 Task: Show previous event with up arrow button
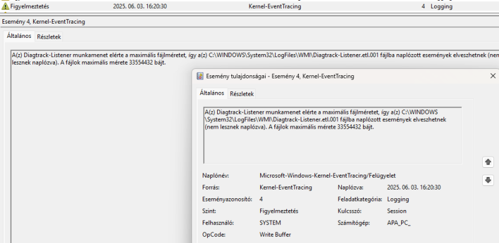click(488, 162)
